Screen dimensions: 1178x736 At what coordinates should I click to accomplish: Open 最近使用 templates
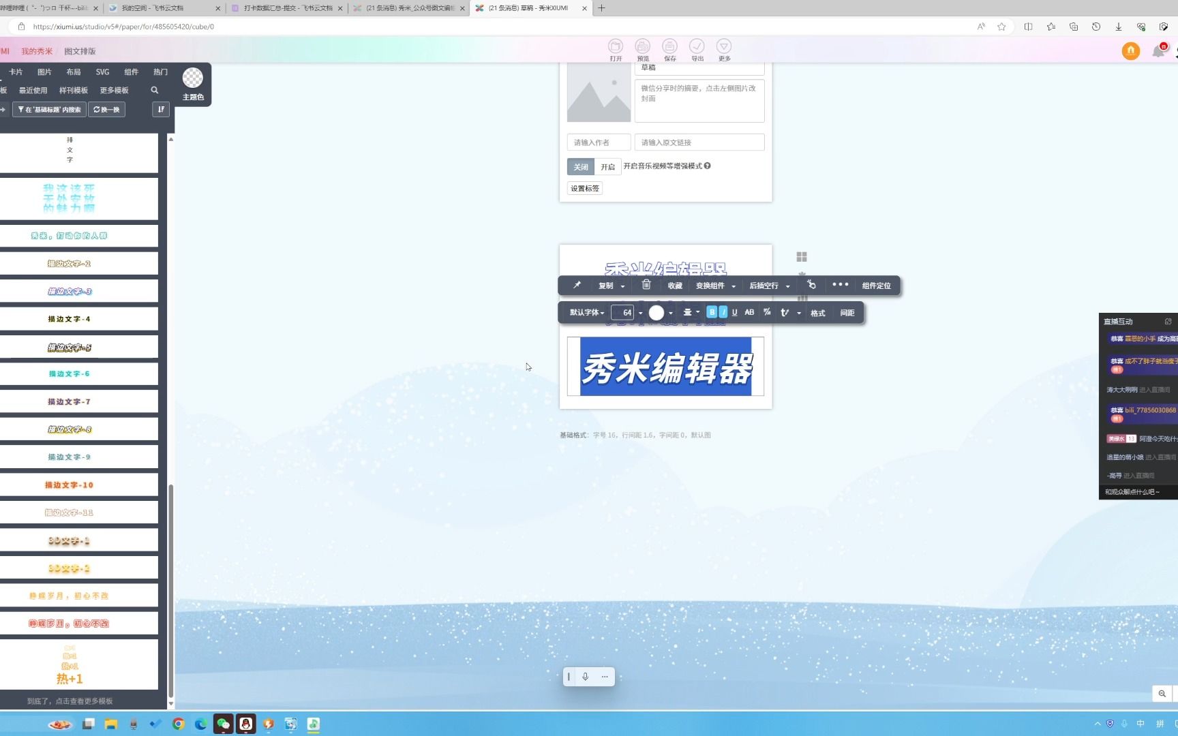[x=33, y=90]
